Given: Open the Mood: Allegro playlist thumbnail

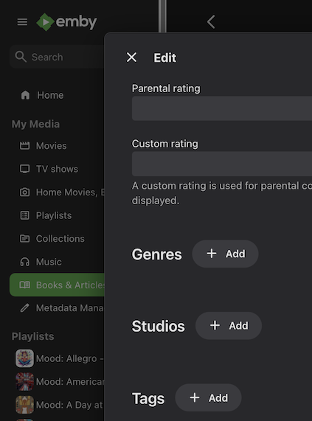Looking at the screenshot, I should pyautogui.click(x=24, y=358).
